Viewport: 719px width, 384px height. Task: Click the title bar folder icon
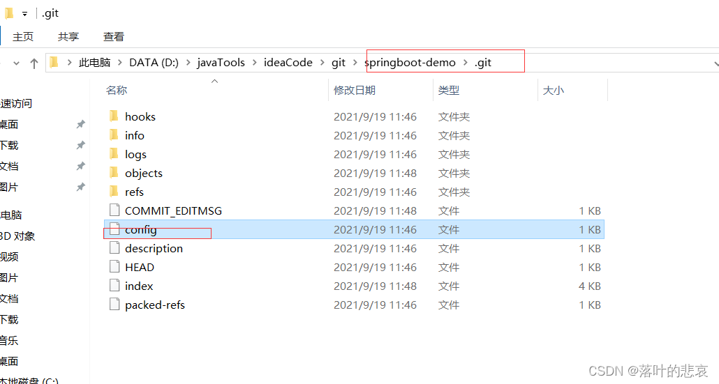(9, 13)
